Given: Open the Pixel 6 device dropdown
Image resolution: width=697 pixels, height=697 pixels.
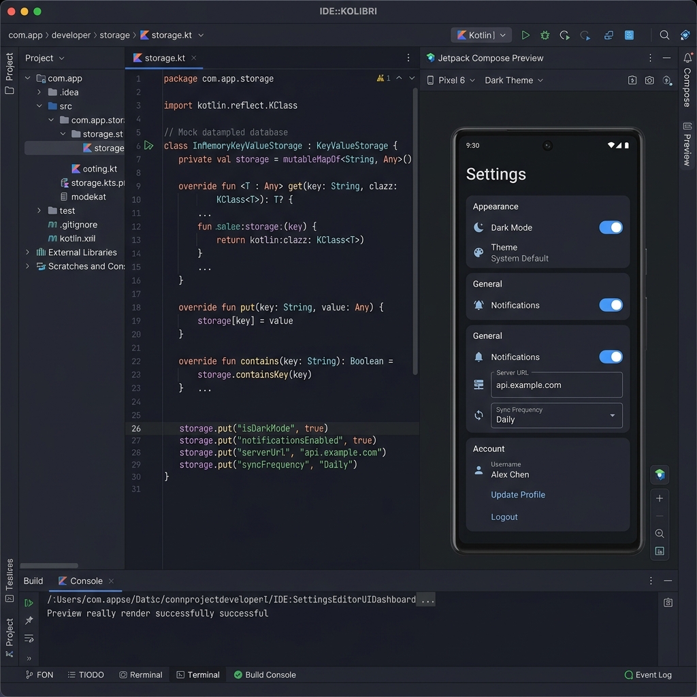Looking at the screenshot, I should point(451,80).
